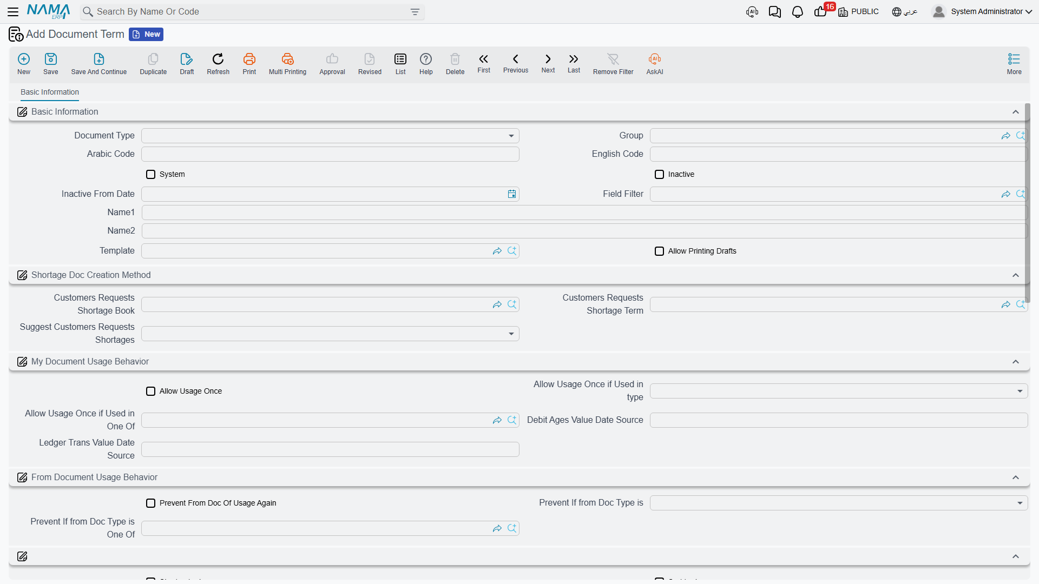Viewport: 1039px width, 584px height.
Task: Check the System checkbox
Action: (x=151, y=174)
